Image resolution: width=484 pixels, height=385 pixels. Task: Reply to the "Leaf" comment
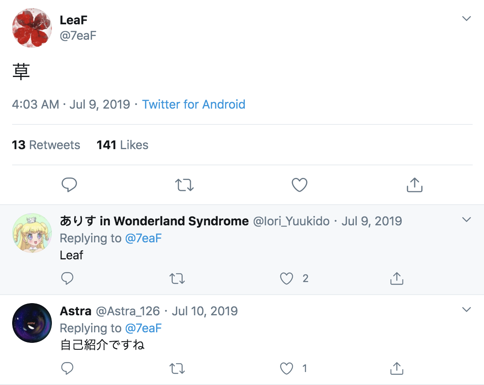coord(67,278)
